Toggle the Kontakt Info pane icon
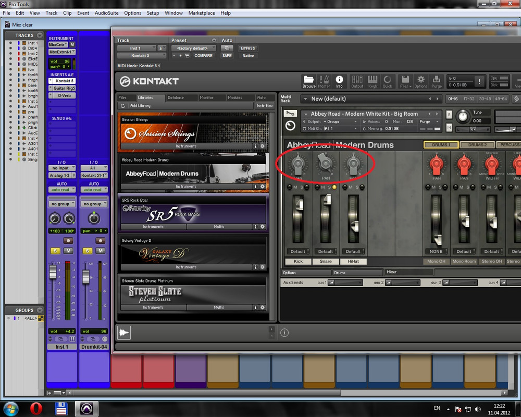The image size is (521, 417). click(339, 81)
